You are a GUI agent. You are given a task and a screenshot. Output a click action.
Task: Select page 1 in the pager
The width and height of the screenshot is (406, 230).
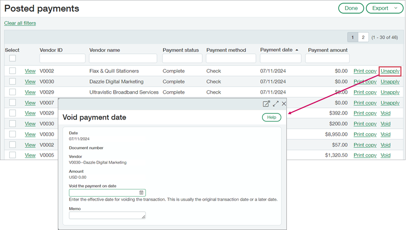353,37
